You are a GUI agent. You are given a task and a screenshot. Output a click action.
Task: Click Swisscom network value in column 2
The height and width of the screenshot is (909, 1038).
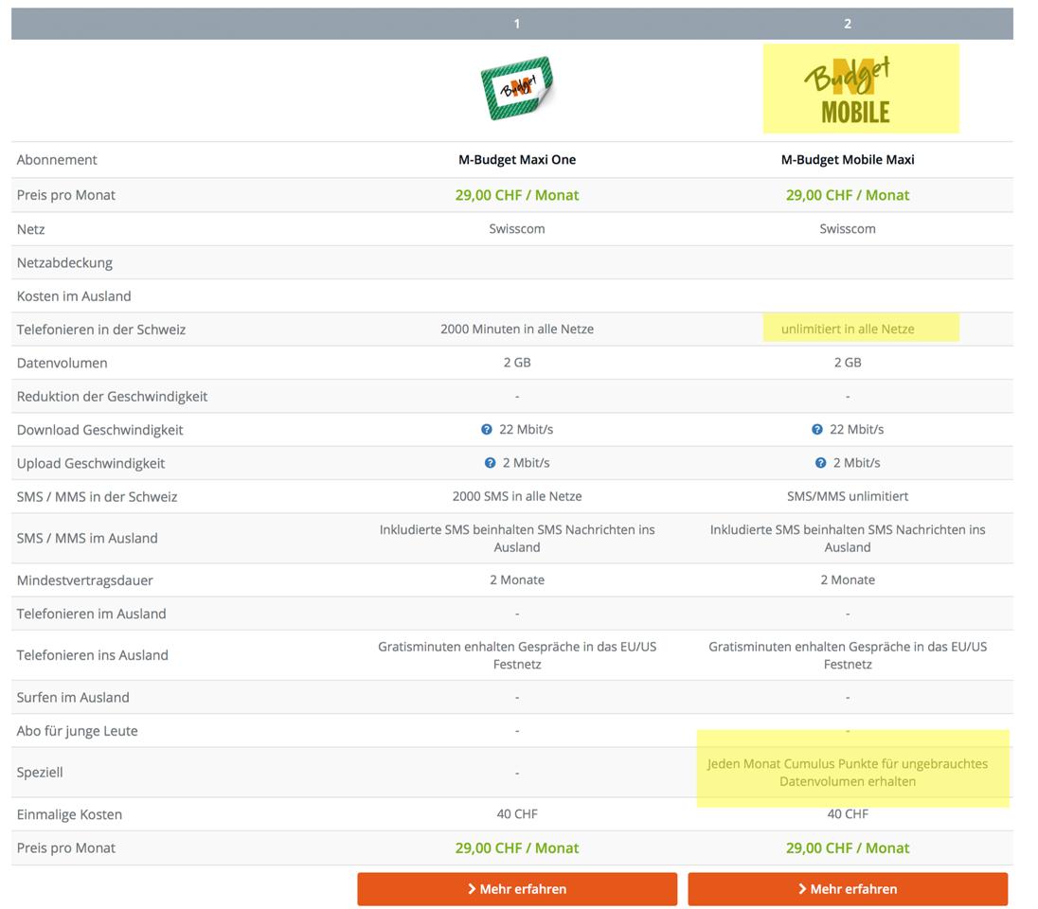point(848,229)
